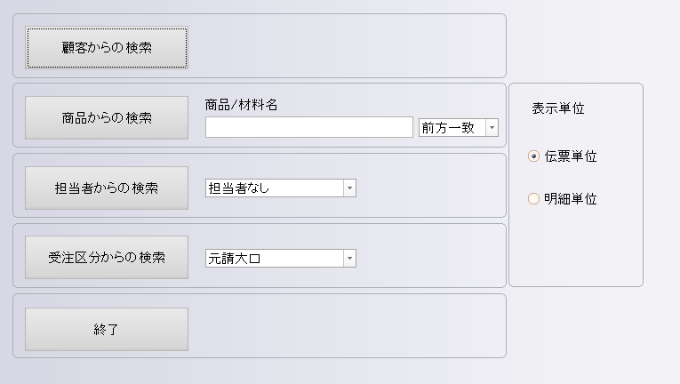Screen dimensions: 680x384
Task: Exit using the 終了 button
Action: click(x=107, y=329)
